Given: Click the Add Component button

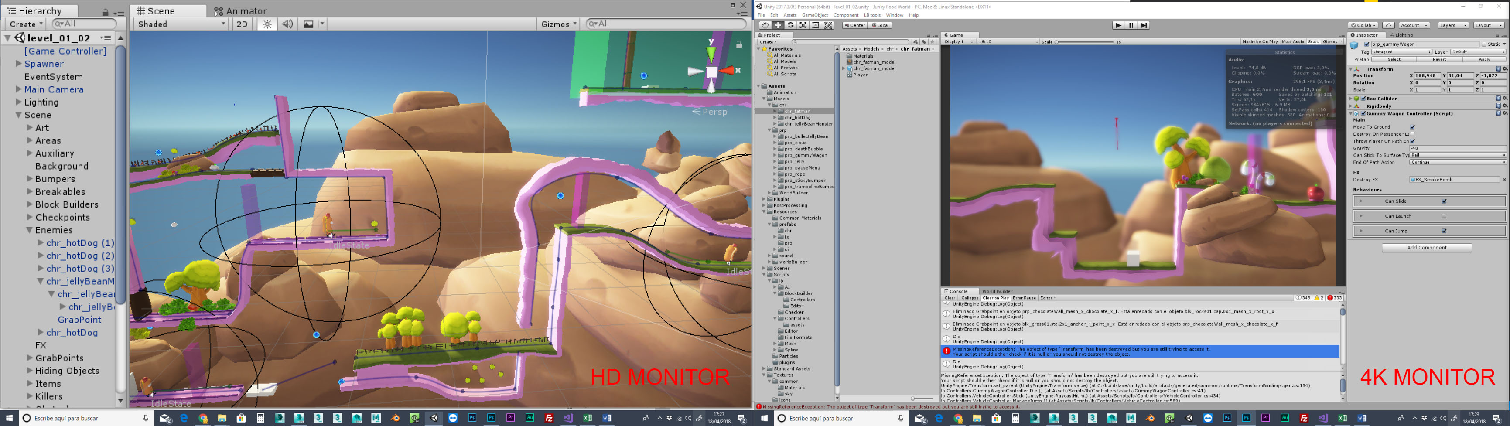Looking at the screenshot, I should 1427,248.
